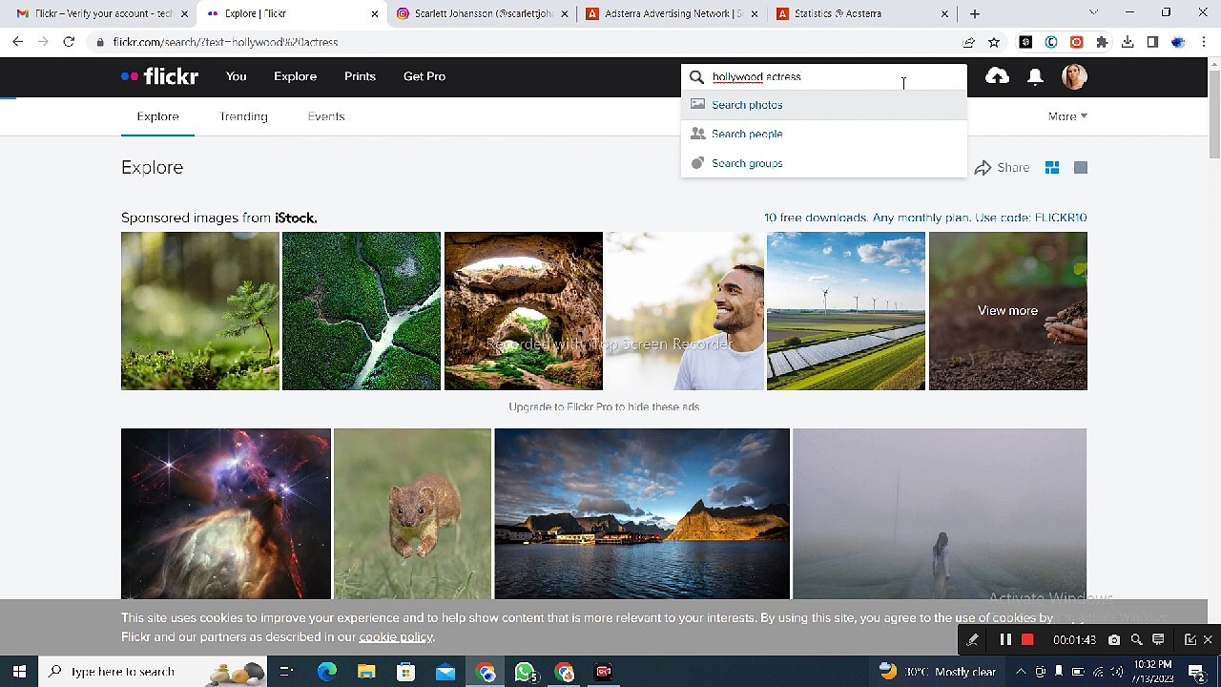
Task: Select the Events tab
Action: tap(326, 116)
